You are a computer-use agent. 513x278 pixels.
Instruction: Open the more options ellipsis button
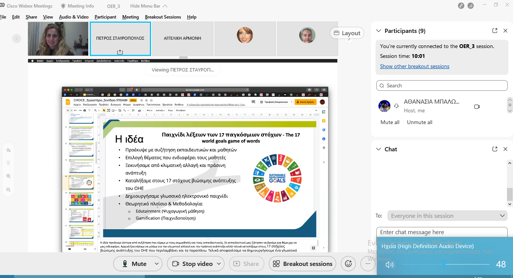pos(368,264)
